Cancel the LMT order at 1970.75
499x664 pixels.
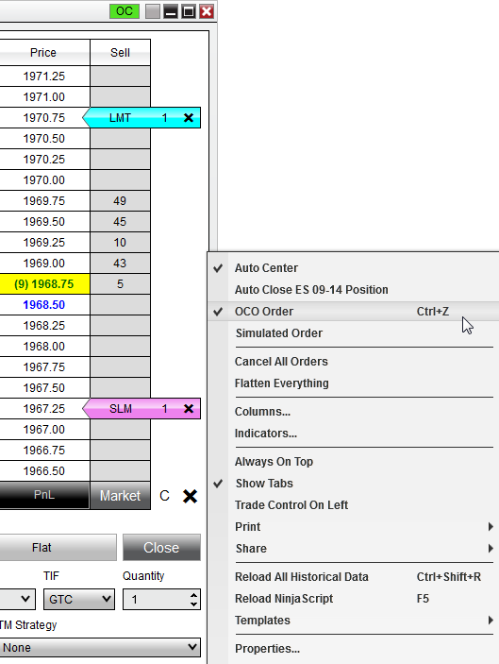(189, 118)
